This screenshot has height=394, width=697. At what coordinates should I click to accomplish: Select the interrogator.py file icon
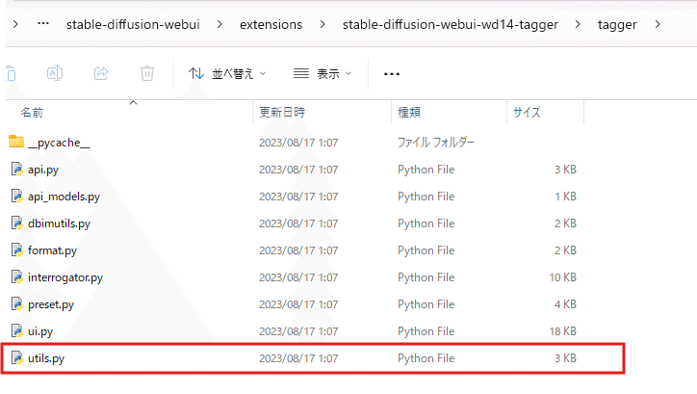tap(16, 277)
